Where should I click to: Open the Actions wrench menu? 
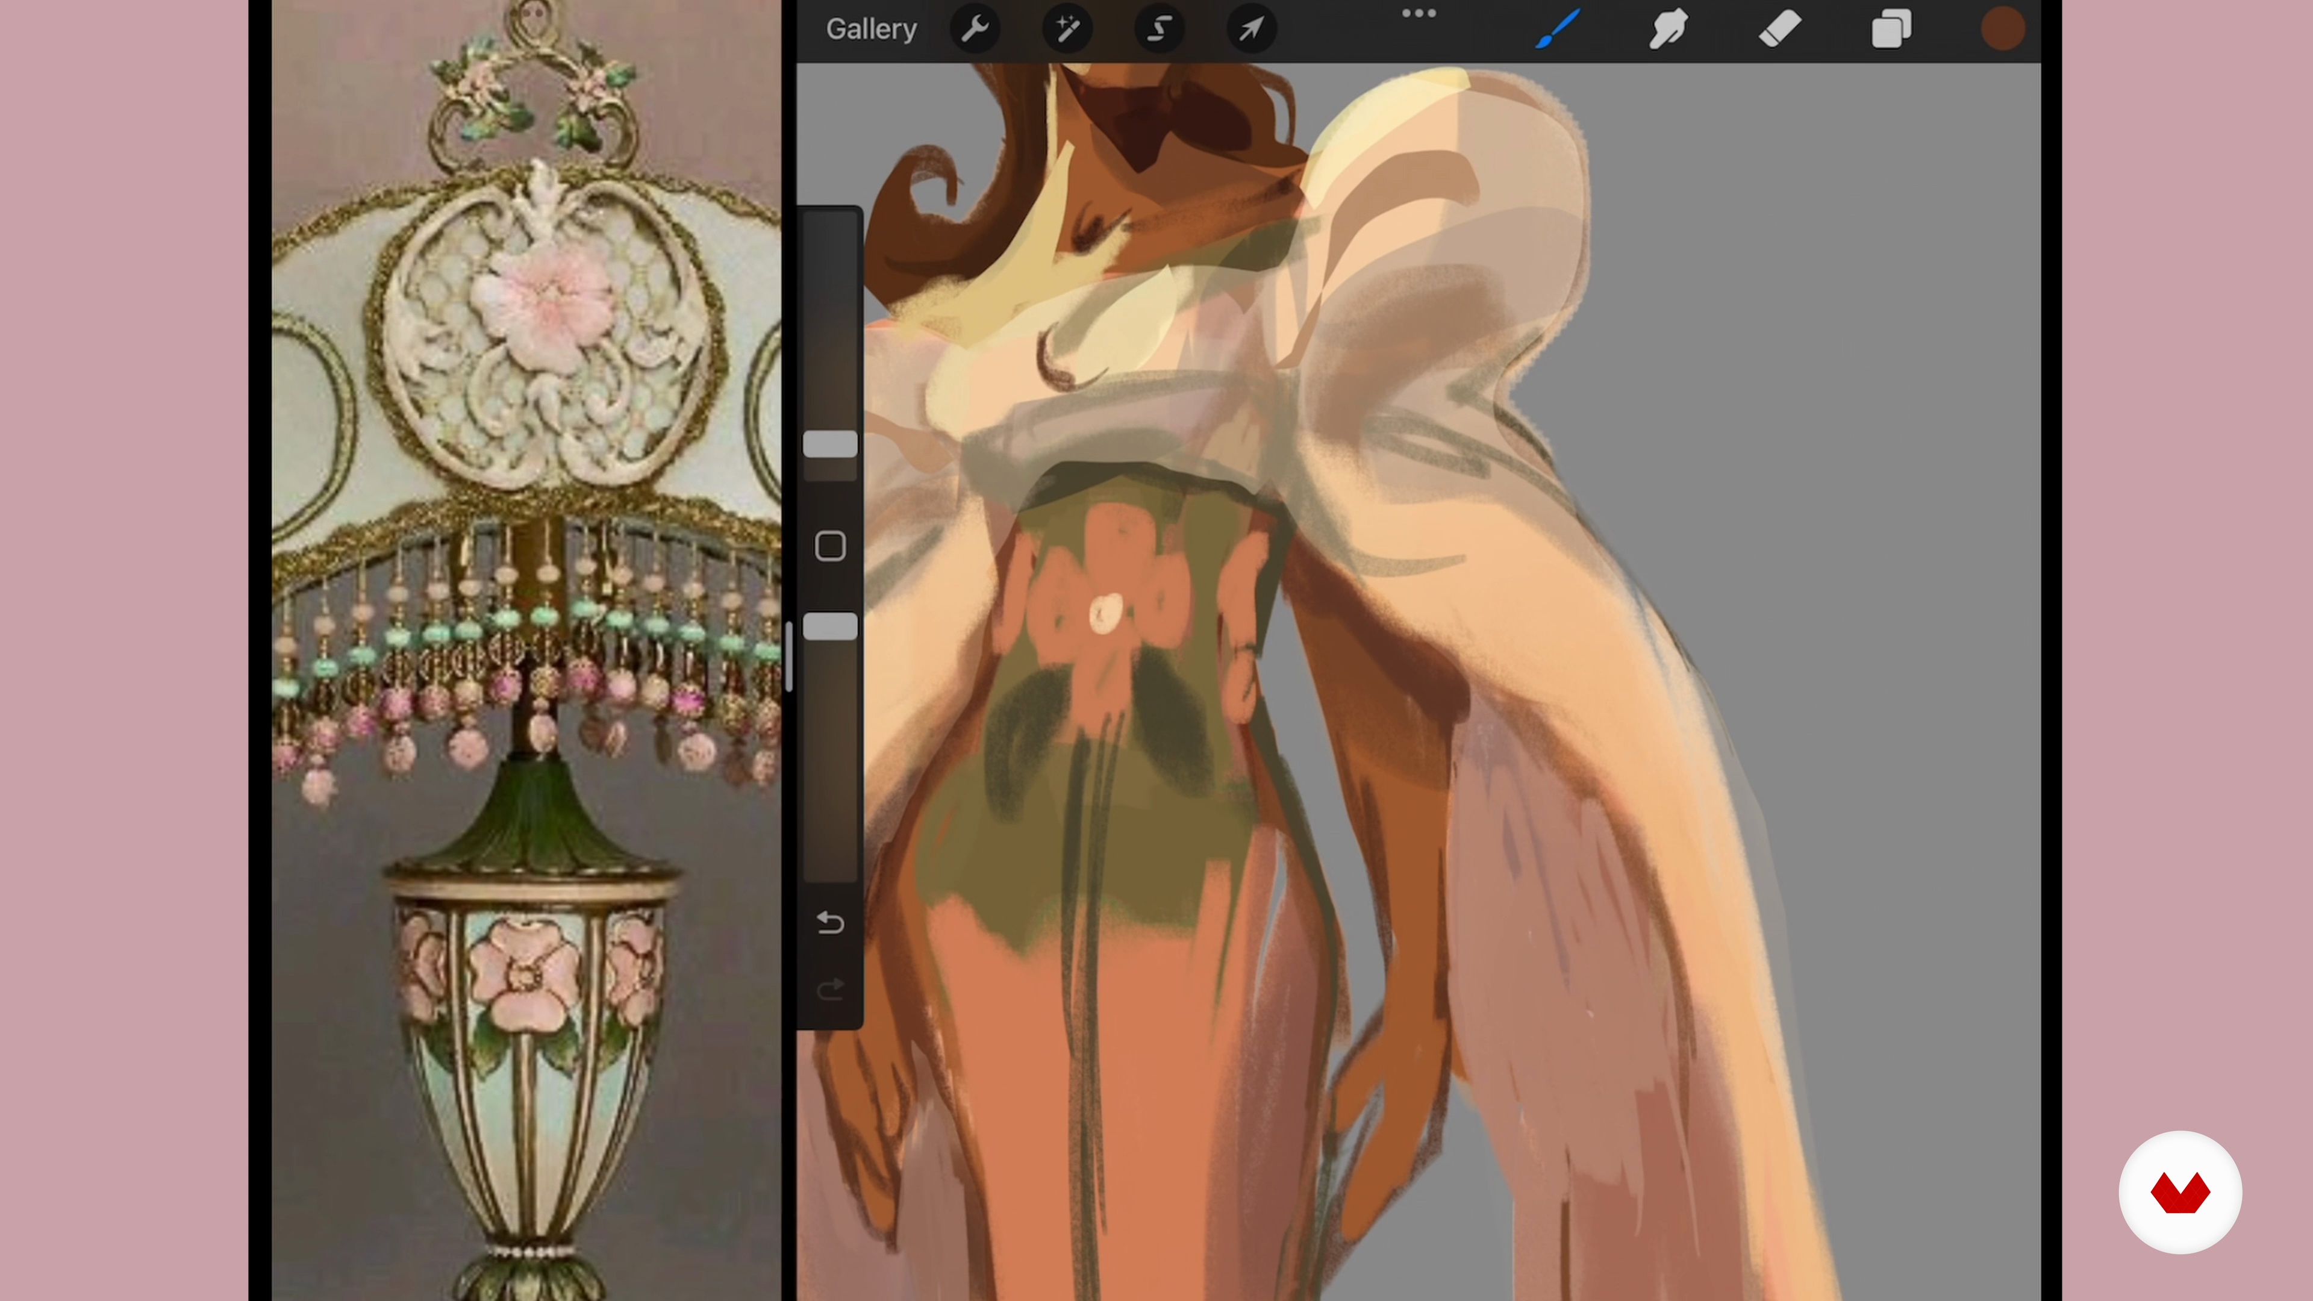coord(974,29)
